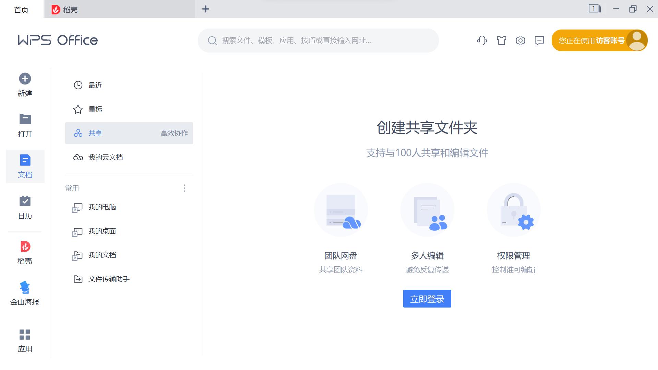Viewport: 658px width, 370px height.
Task: Open 稻壳 templates from the sidebar
Action: [x=24, y=252]
